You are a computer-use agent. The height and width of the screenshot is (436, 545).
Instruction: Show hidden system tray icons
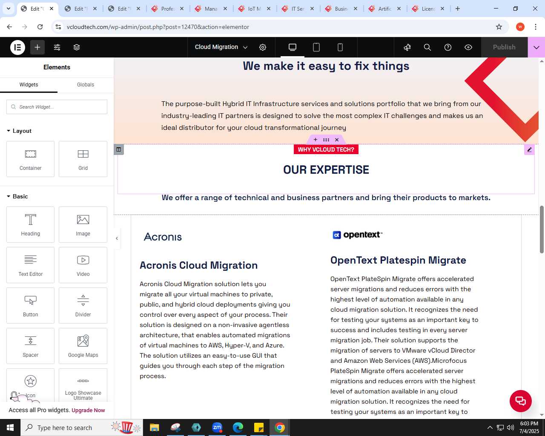490,427
